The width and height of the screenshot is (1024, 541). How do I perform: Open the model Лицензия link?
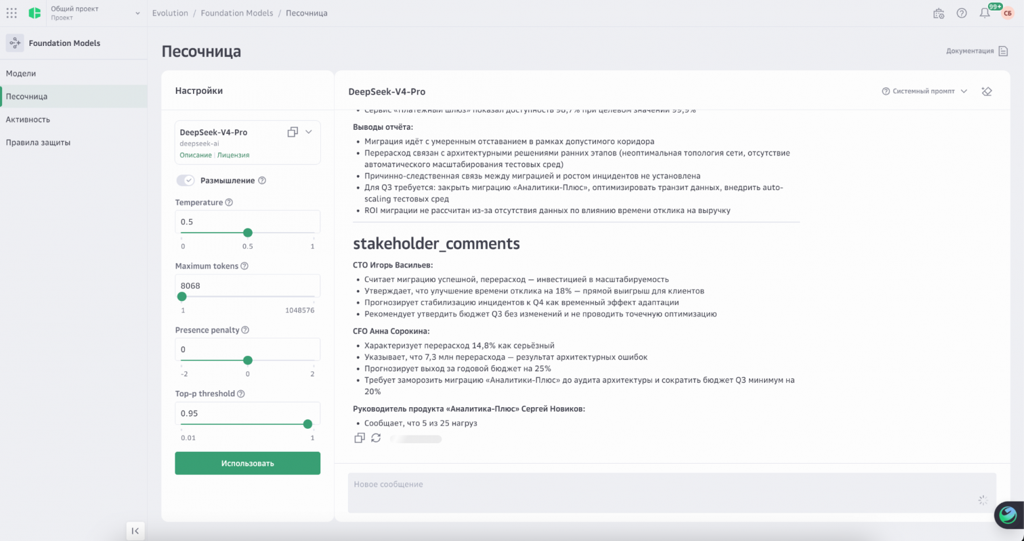coord(233,155)
